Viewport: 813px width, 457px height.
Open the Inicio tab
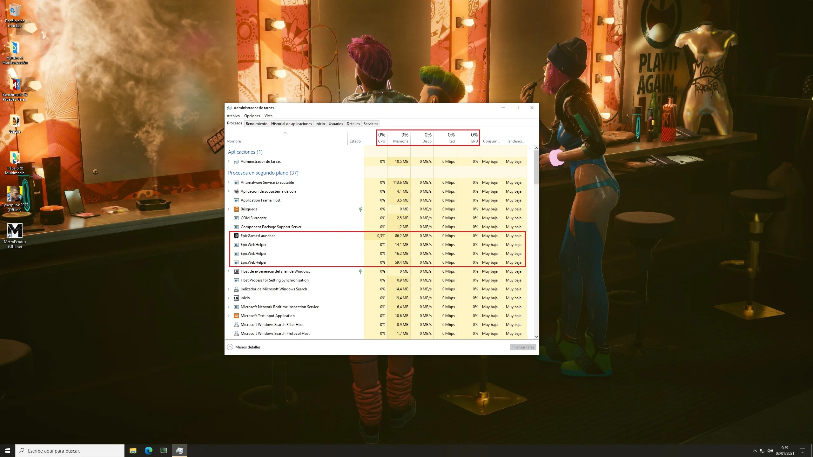coord(320,124)
